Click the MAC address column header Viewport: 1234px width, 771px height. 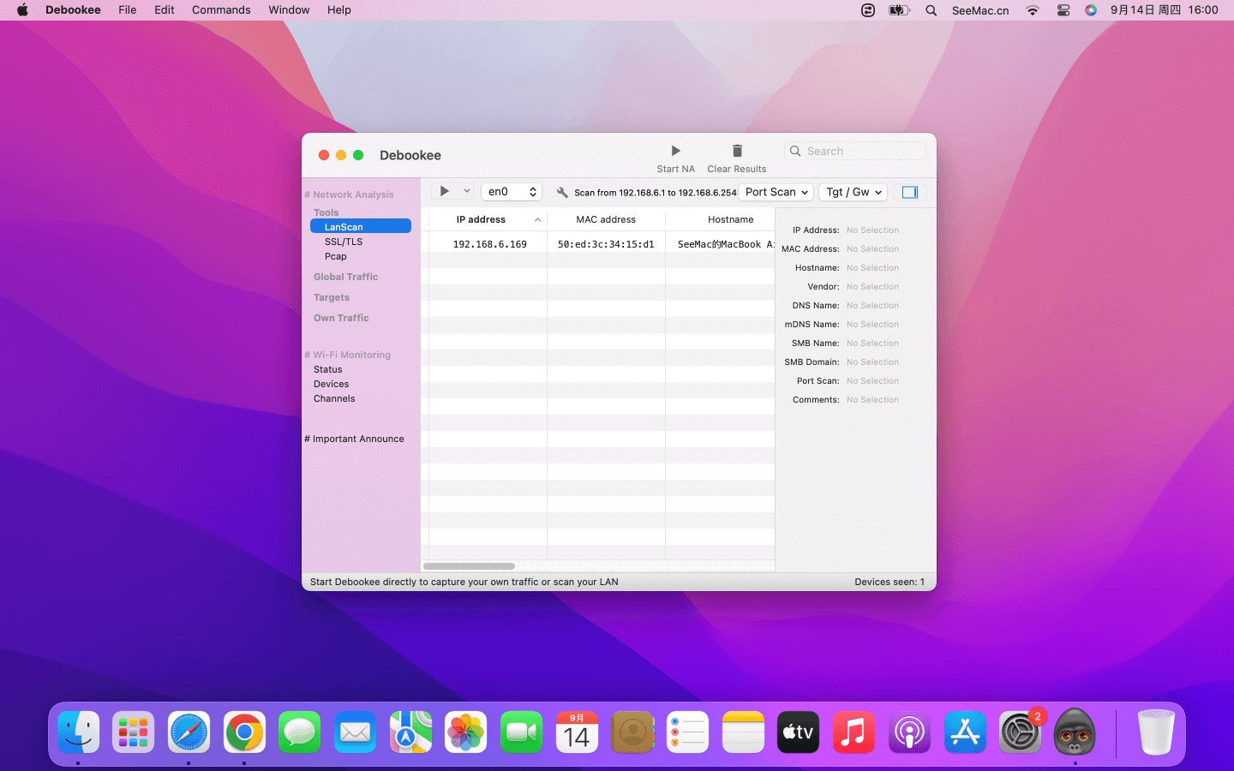606,219
